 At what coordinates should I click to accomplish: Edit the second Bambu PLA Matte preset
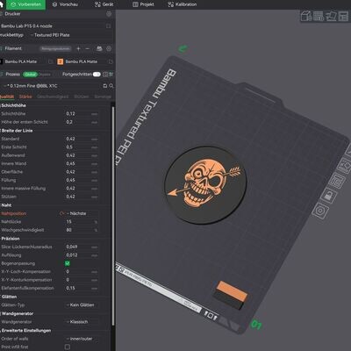point(111,61)
